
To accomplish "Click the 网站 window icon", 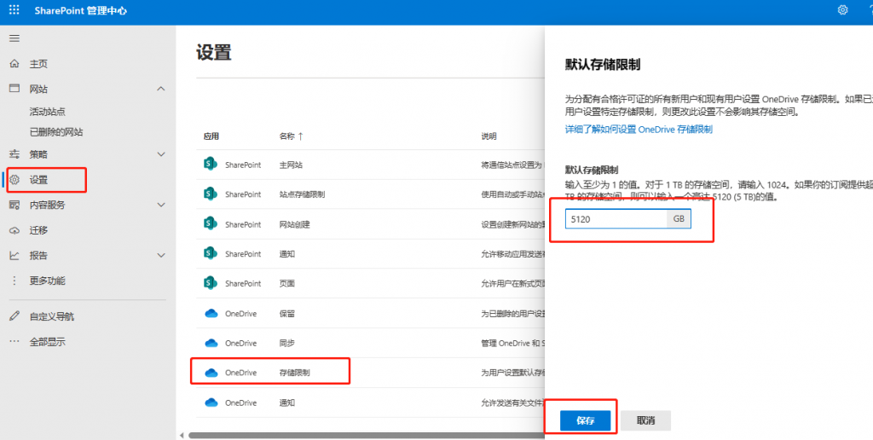I will point(14,89).
